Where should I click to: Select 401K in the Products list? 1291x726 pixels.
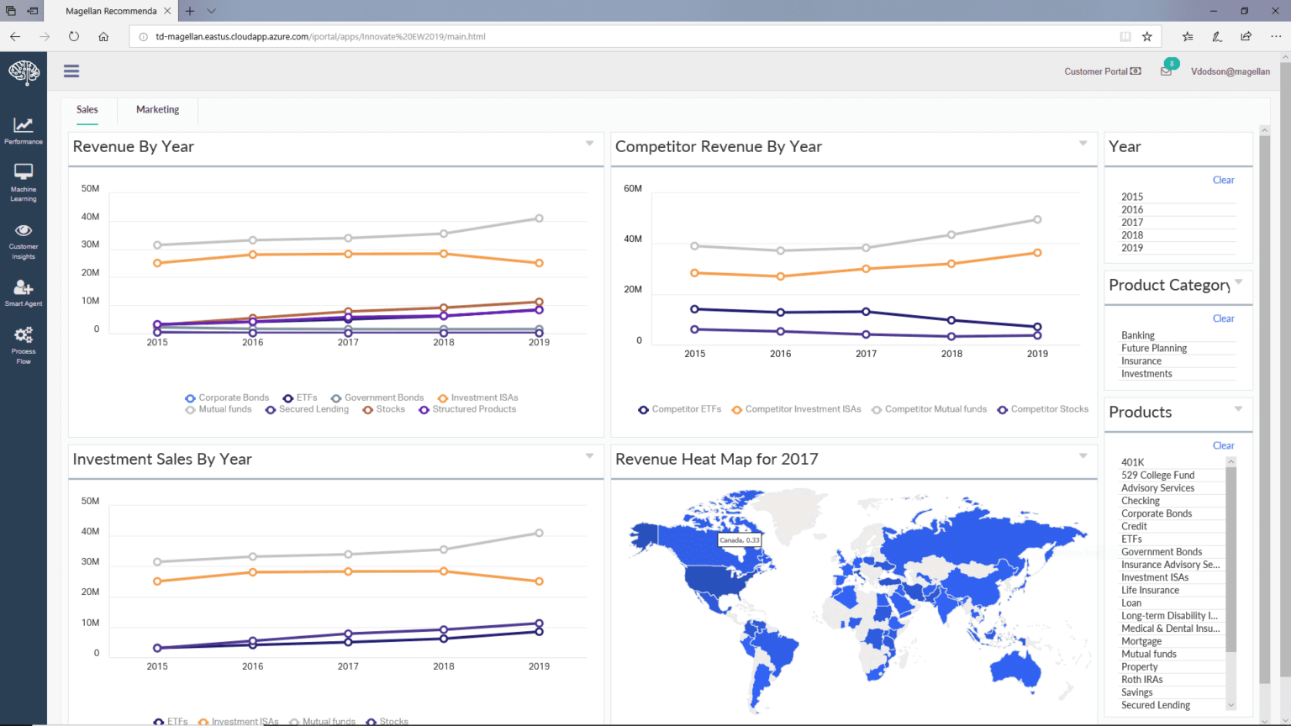[x=1130, y=462]
